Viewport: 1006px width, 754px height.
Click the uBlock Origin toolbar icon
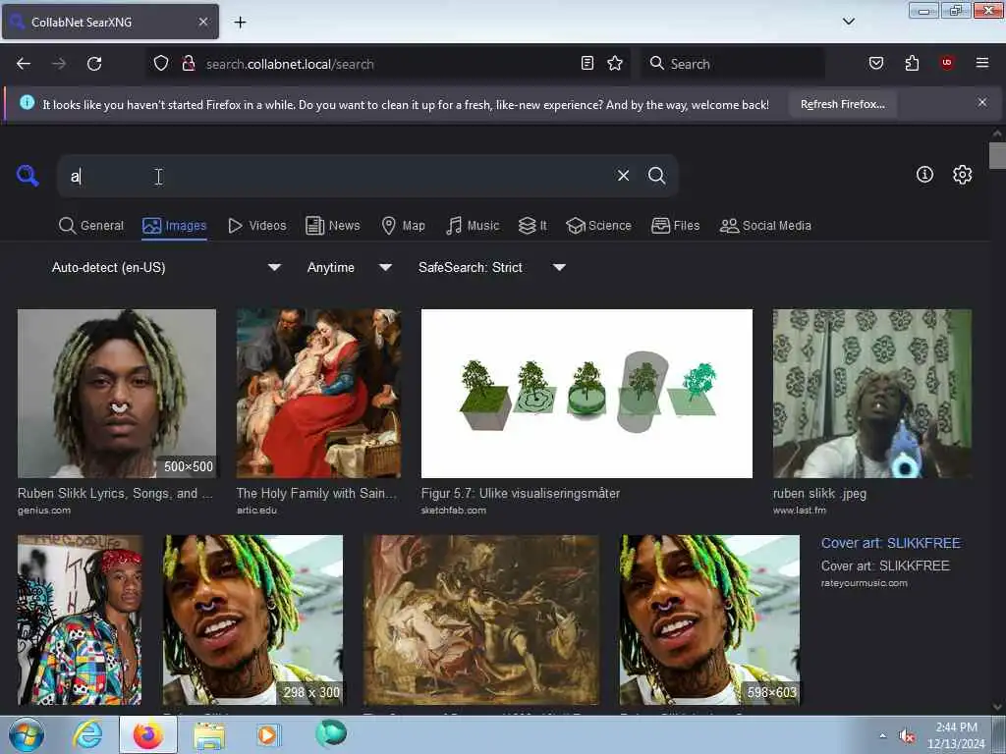[x=947, y=63]
